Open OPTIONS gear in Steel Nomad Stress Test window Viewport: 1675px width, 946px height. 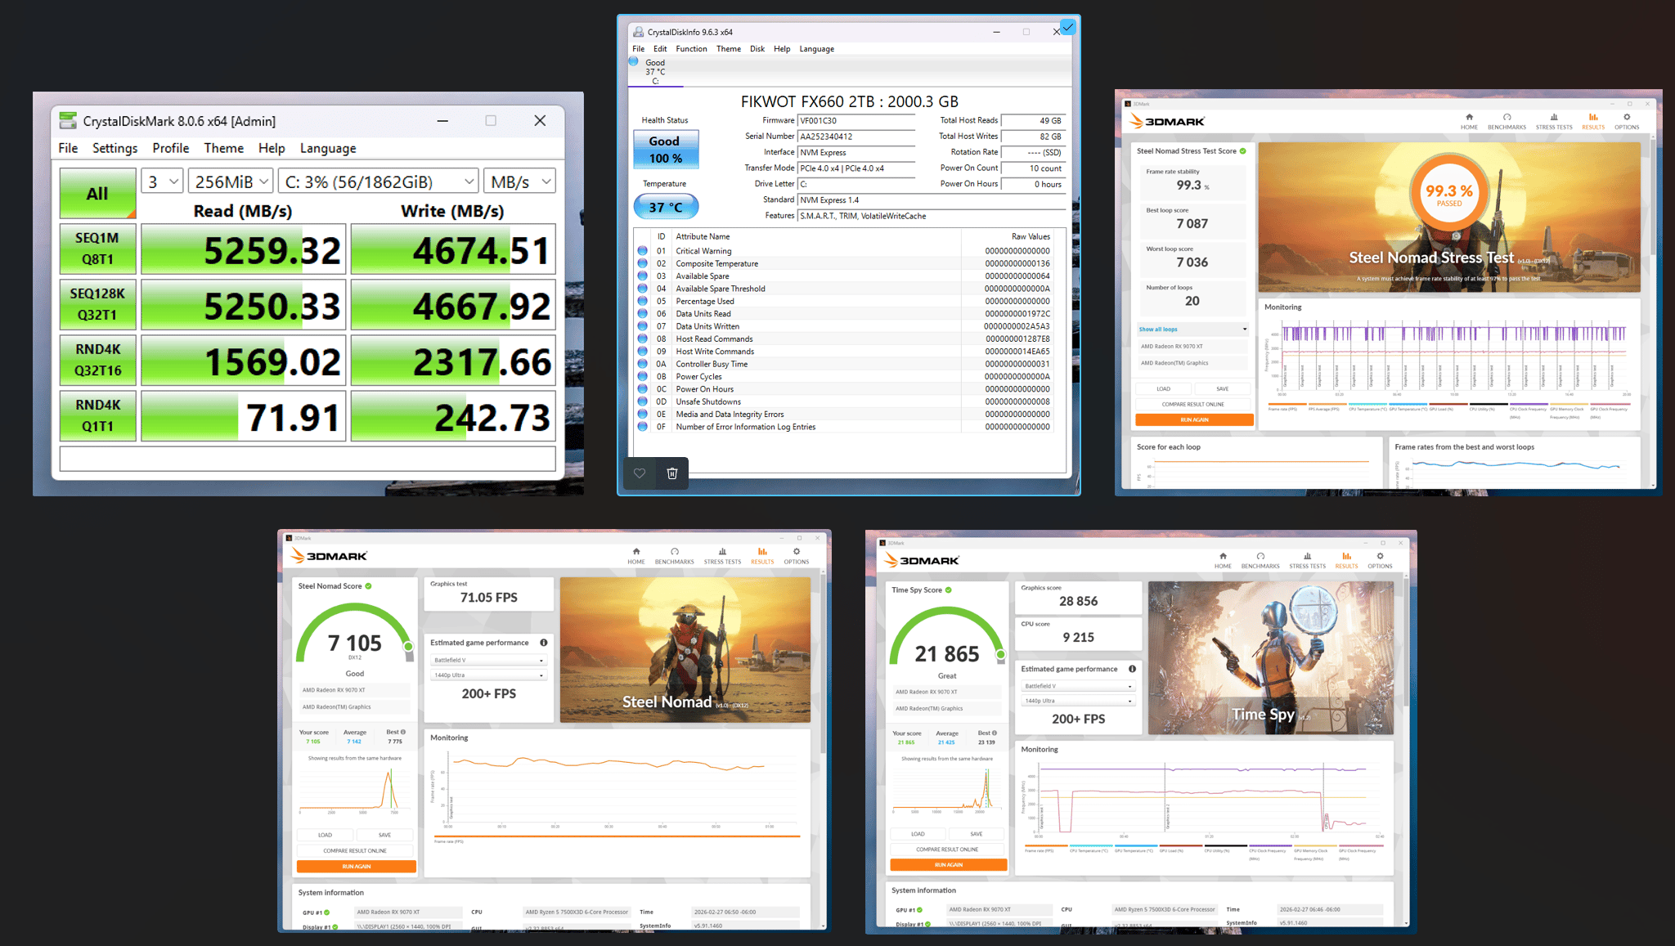pyautogui.click(x=1626, y=117)
